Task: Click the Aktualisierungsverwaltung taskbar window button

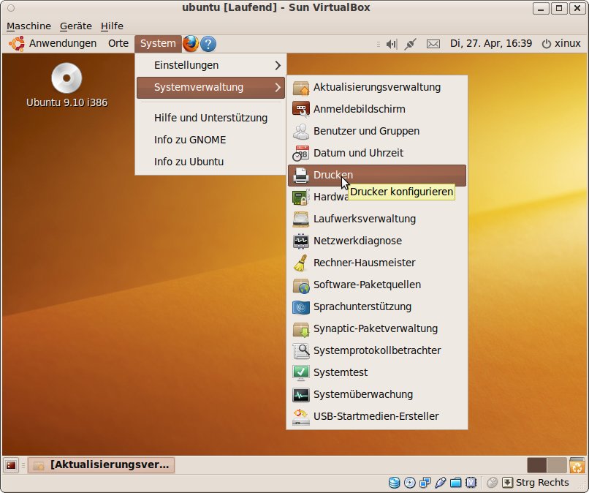Action: (102, 464)
